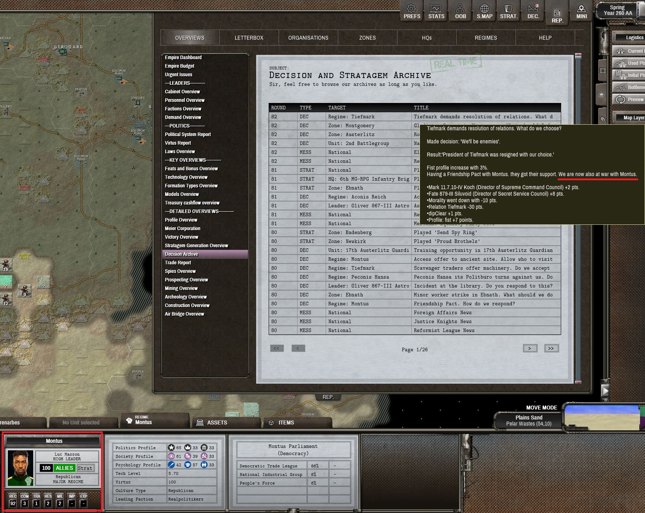Click the Preview logistics refresh button

[629, 99]
